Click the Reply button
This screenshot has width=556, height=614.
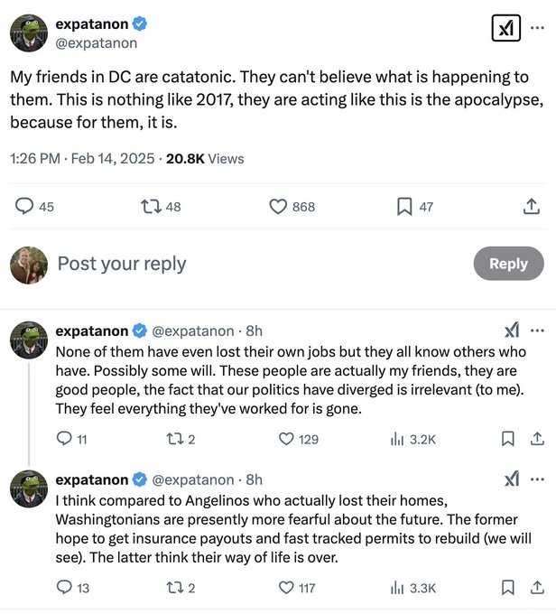click(508, 264)
